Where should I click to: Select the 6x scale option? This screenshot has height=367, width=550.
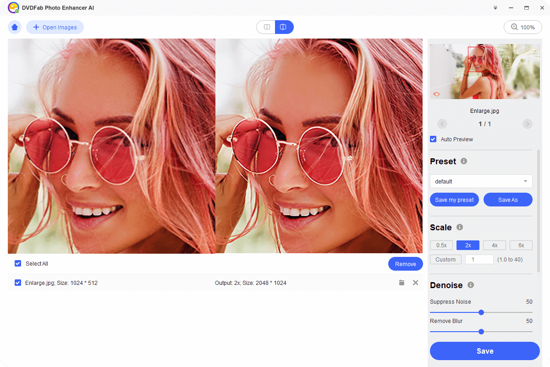coord(521,245)
